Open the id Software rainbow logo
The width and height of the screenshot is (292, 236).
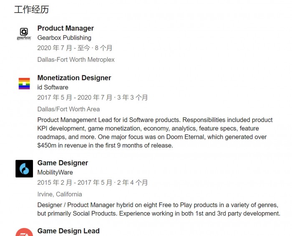[x=24, y=84]
